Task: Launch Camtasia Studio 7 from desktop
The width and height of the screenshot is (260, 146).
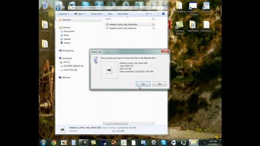Action: 180,28
